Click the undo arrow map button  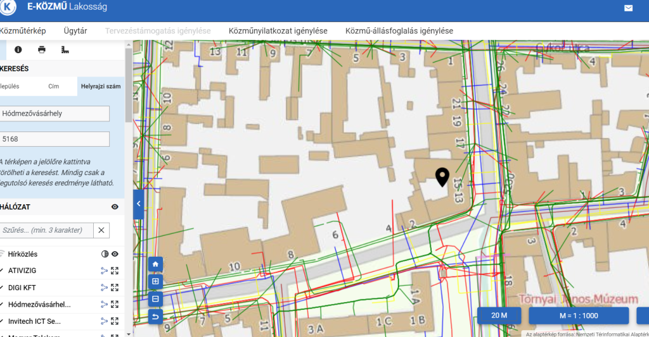pos(156,316)
